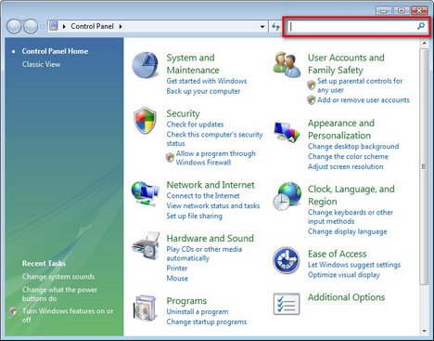Click Change desktop background
Screen dimensions: 434x341
pyautogui.click(x=353, y=147)
